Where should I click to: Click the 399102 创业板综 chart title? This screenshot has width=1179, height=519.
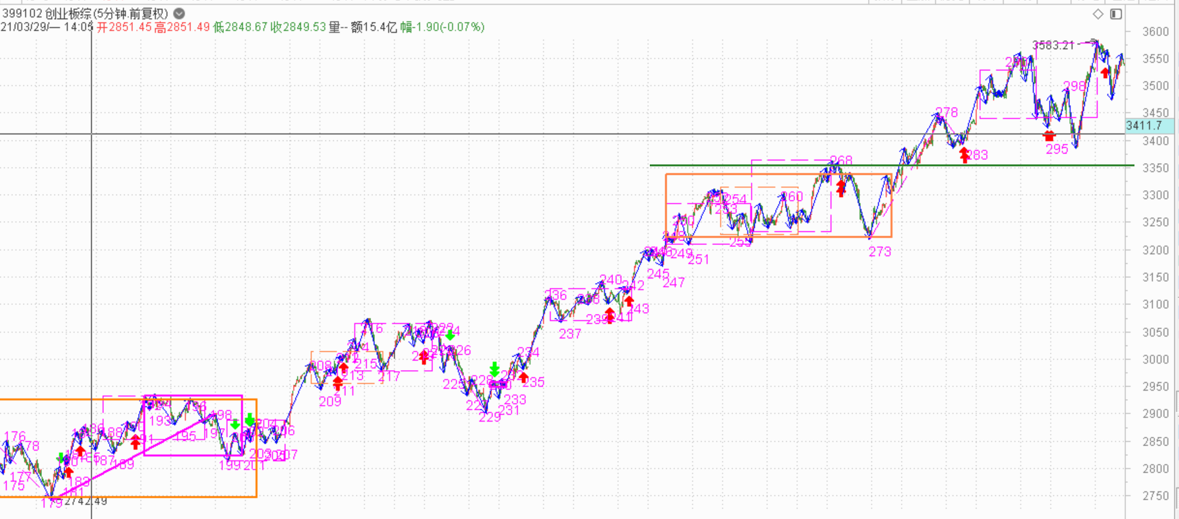85,14
